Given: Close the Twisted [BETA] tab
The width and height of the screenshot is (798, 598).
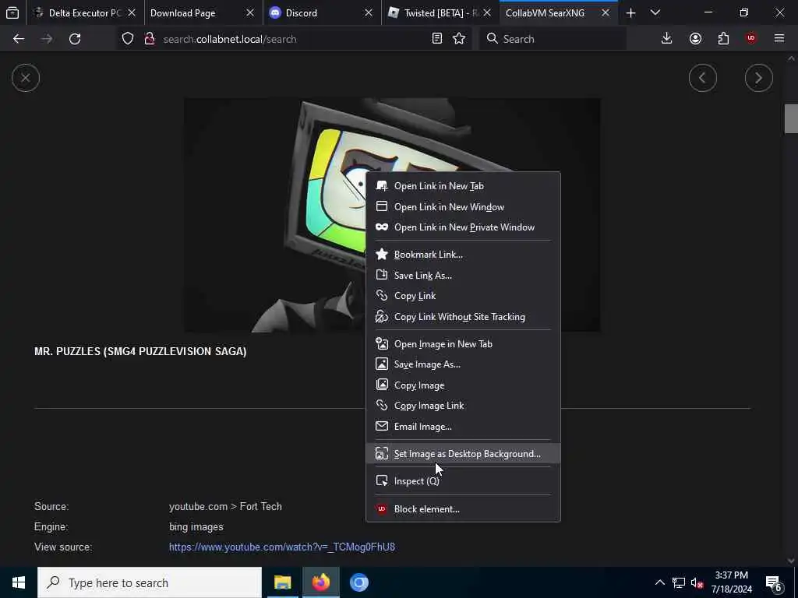Looking at the screenshot, I should coord(487,12).
